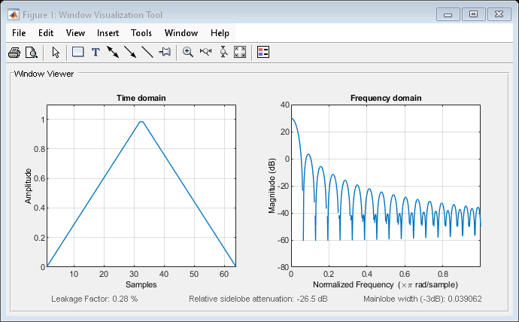Enable the Zoom In tool
Viewport: 519px width, 322px height.
(x=188, y=53)
